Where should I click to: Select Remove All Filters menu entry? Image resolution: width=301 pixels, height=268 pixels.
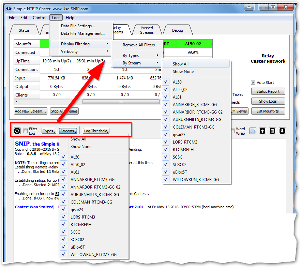(138, 45)
